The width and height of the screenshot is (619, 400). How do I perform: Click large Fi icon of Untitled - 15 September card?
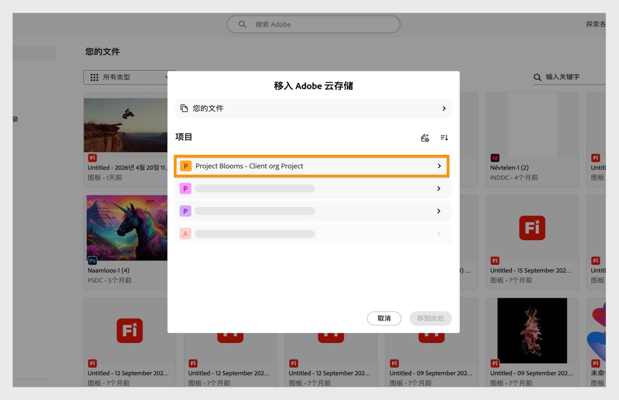532,228
